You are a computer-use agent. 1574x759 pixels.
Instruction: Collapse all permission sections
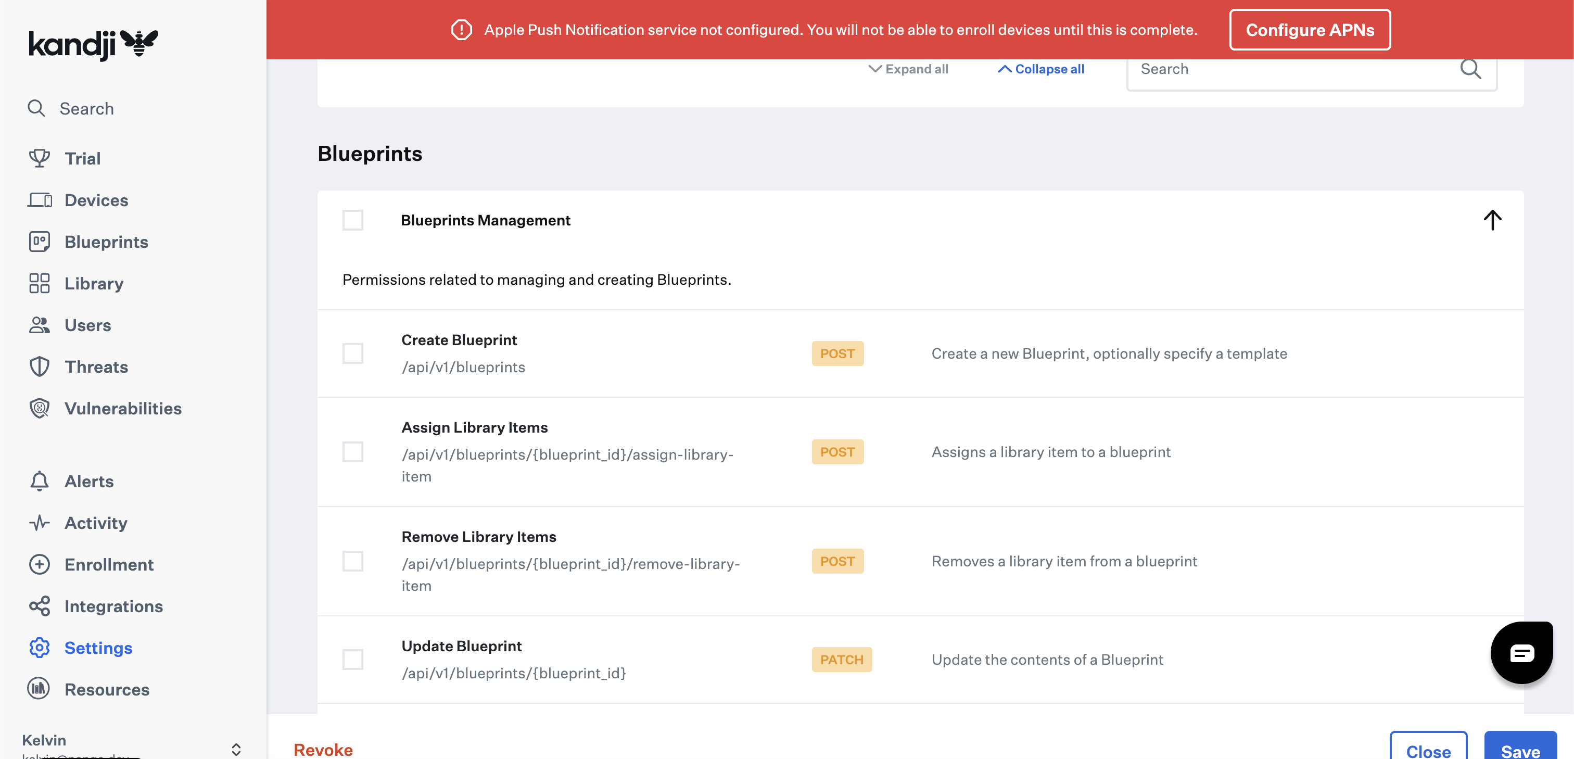[1041, 69]
